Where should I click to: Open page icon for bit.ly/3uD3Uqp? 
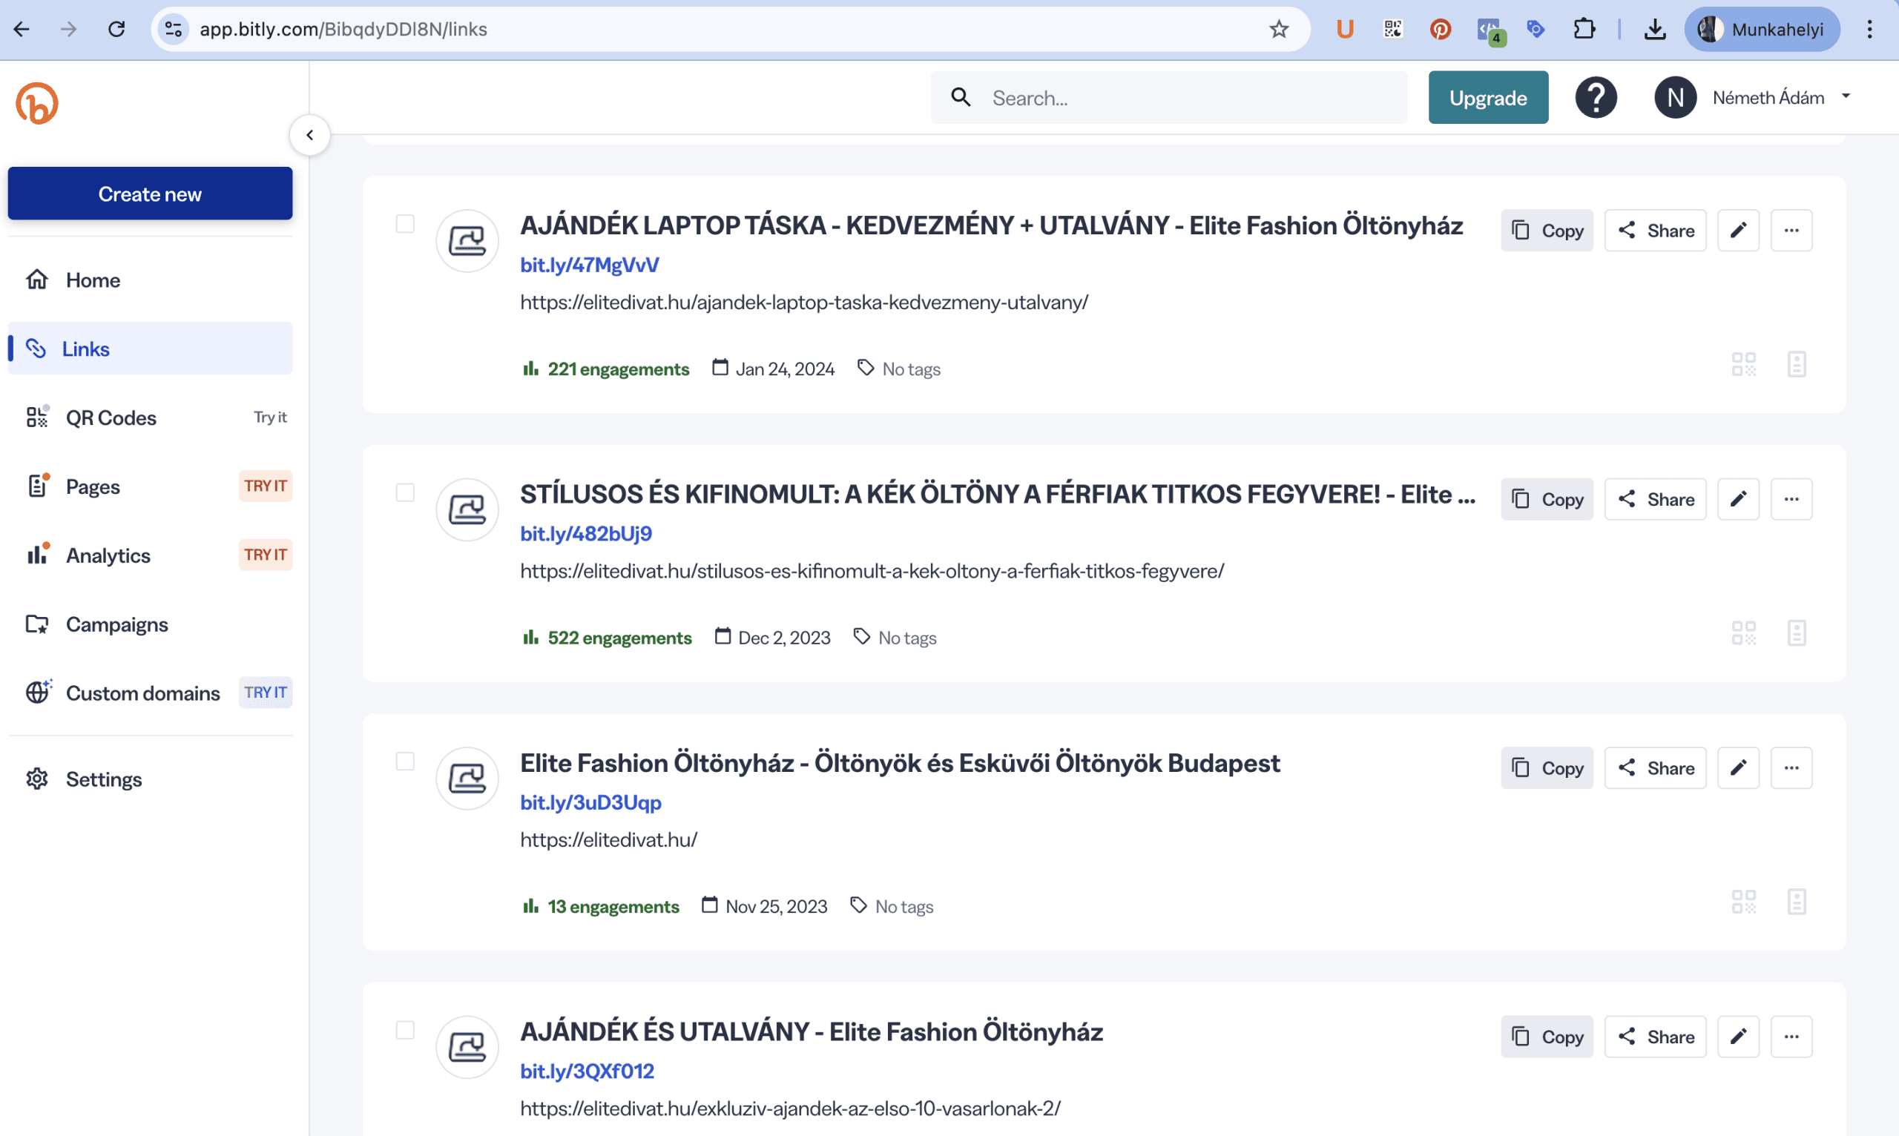pyautogui.click(x=1797, y=902)
